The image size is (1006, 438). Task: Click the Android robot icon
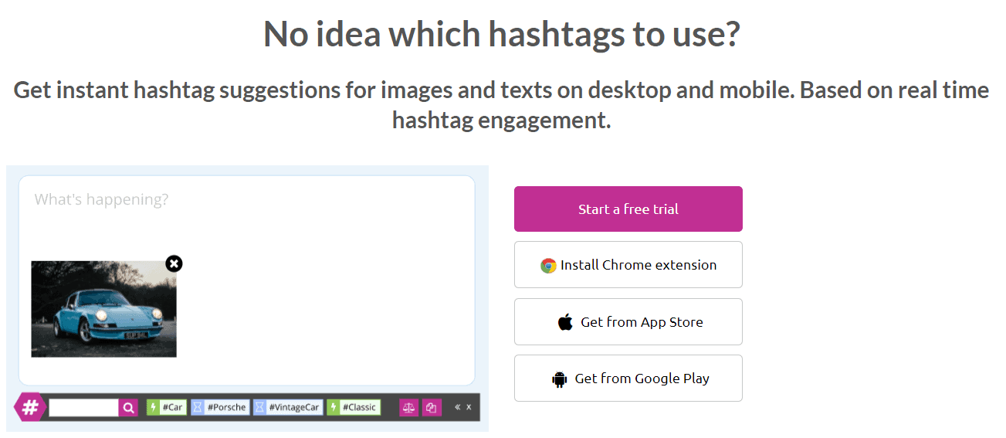point(560,379)
